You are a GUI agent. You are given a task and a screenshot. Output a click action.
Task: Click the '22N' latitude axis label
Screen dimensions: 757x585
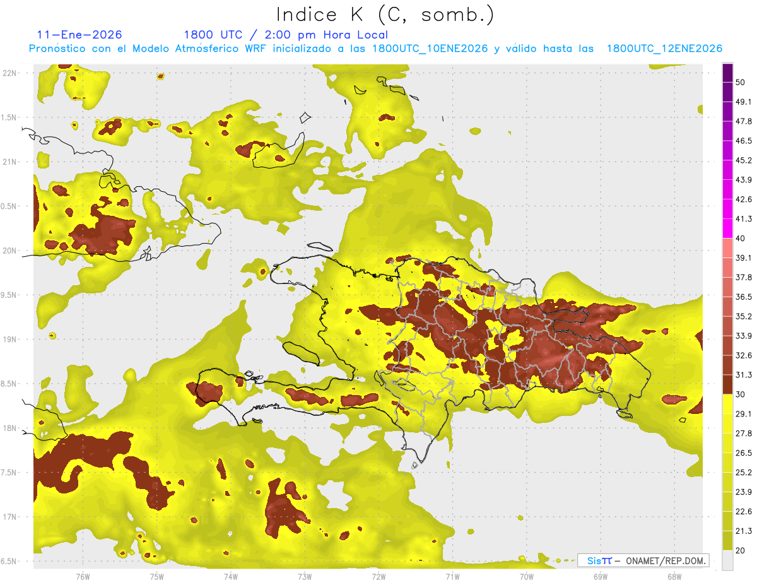(9, 73)
